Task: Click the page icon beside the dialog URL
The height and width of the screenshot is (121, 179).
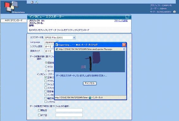Action: (57, 49)
